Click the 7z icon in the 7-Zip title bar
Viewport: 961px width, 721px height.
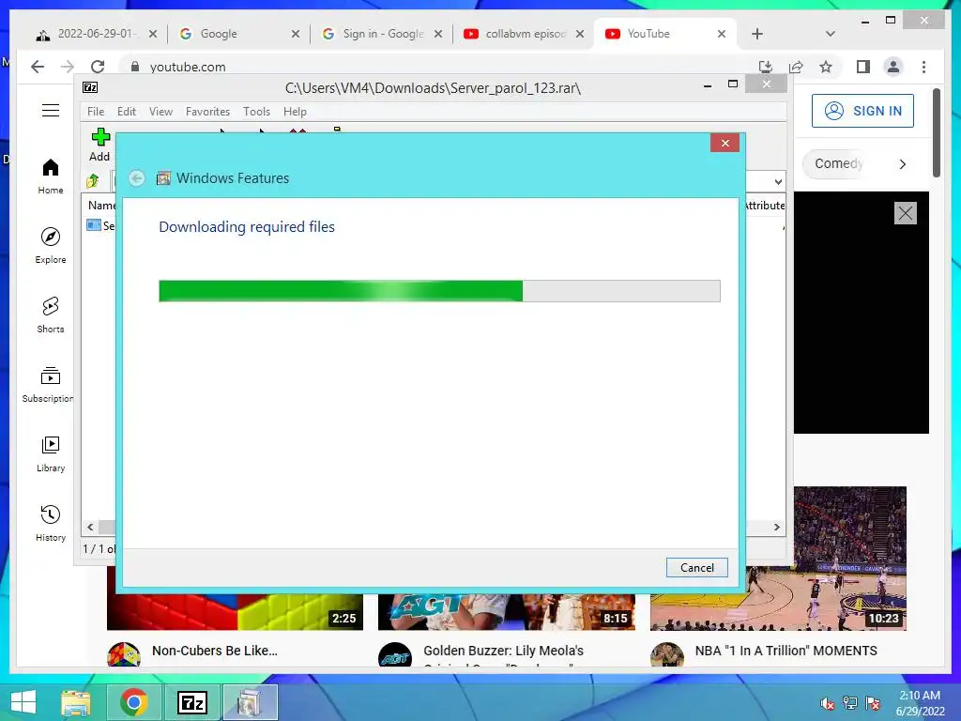tap(90, 87)
